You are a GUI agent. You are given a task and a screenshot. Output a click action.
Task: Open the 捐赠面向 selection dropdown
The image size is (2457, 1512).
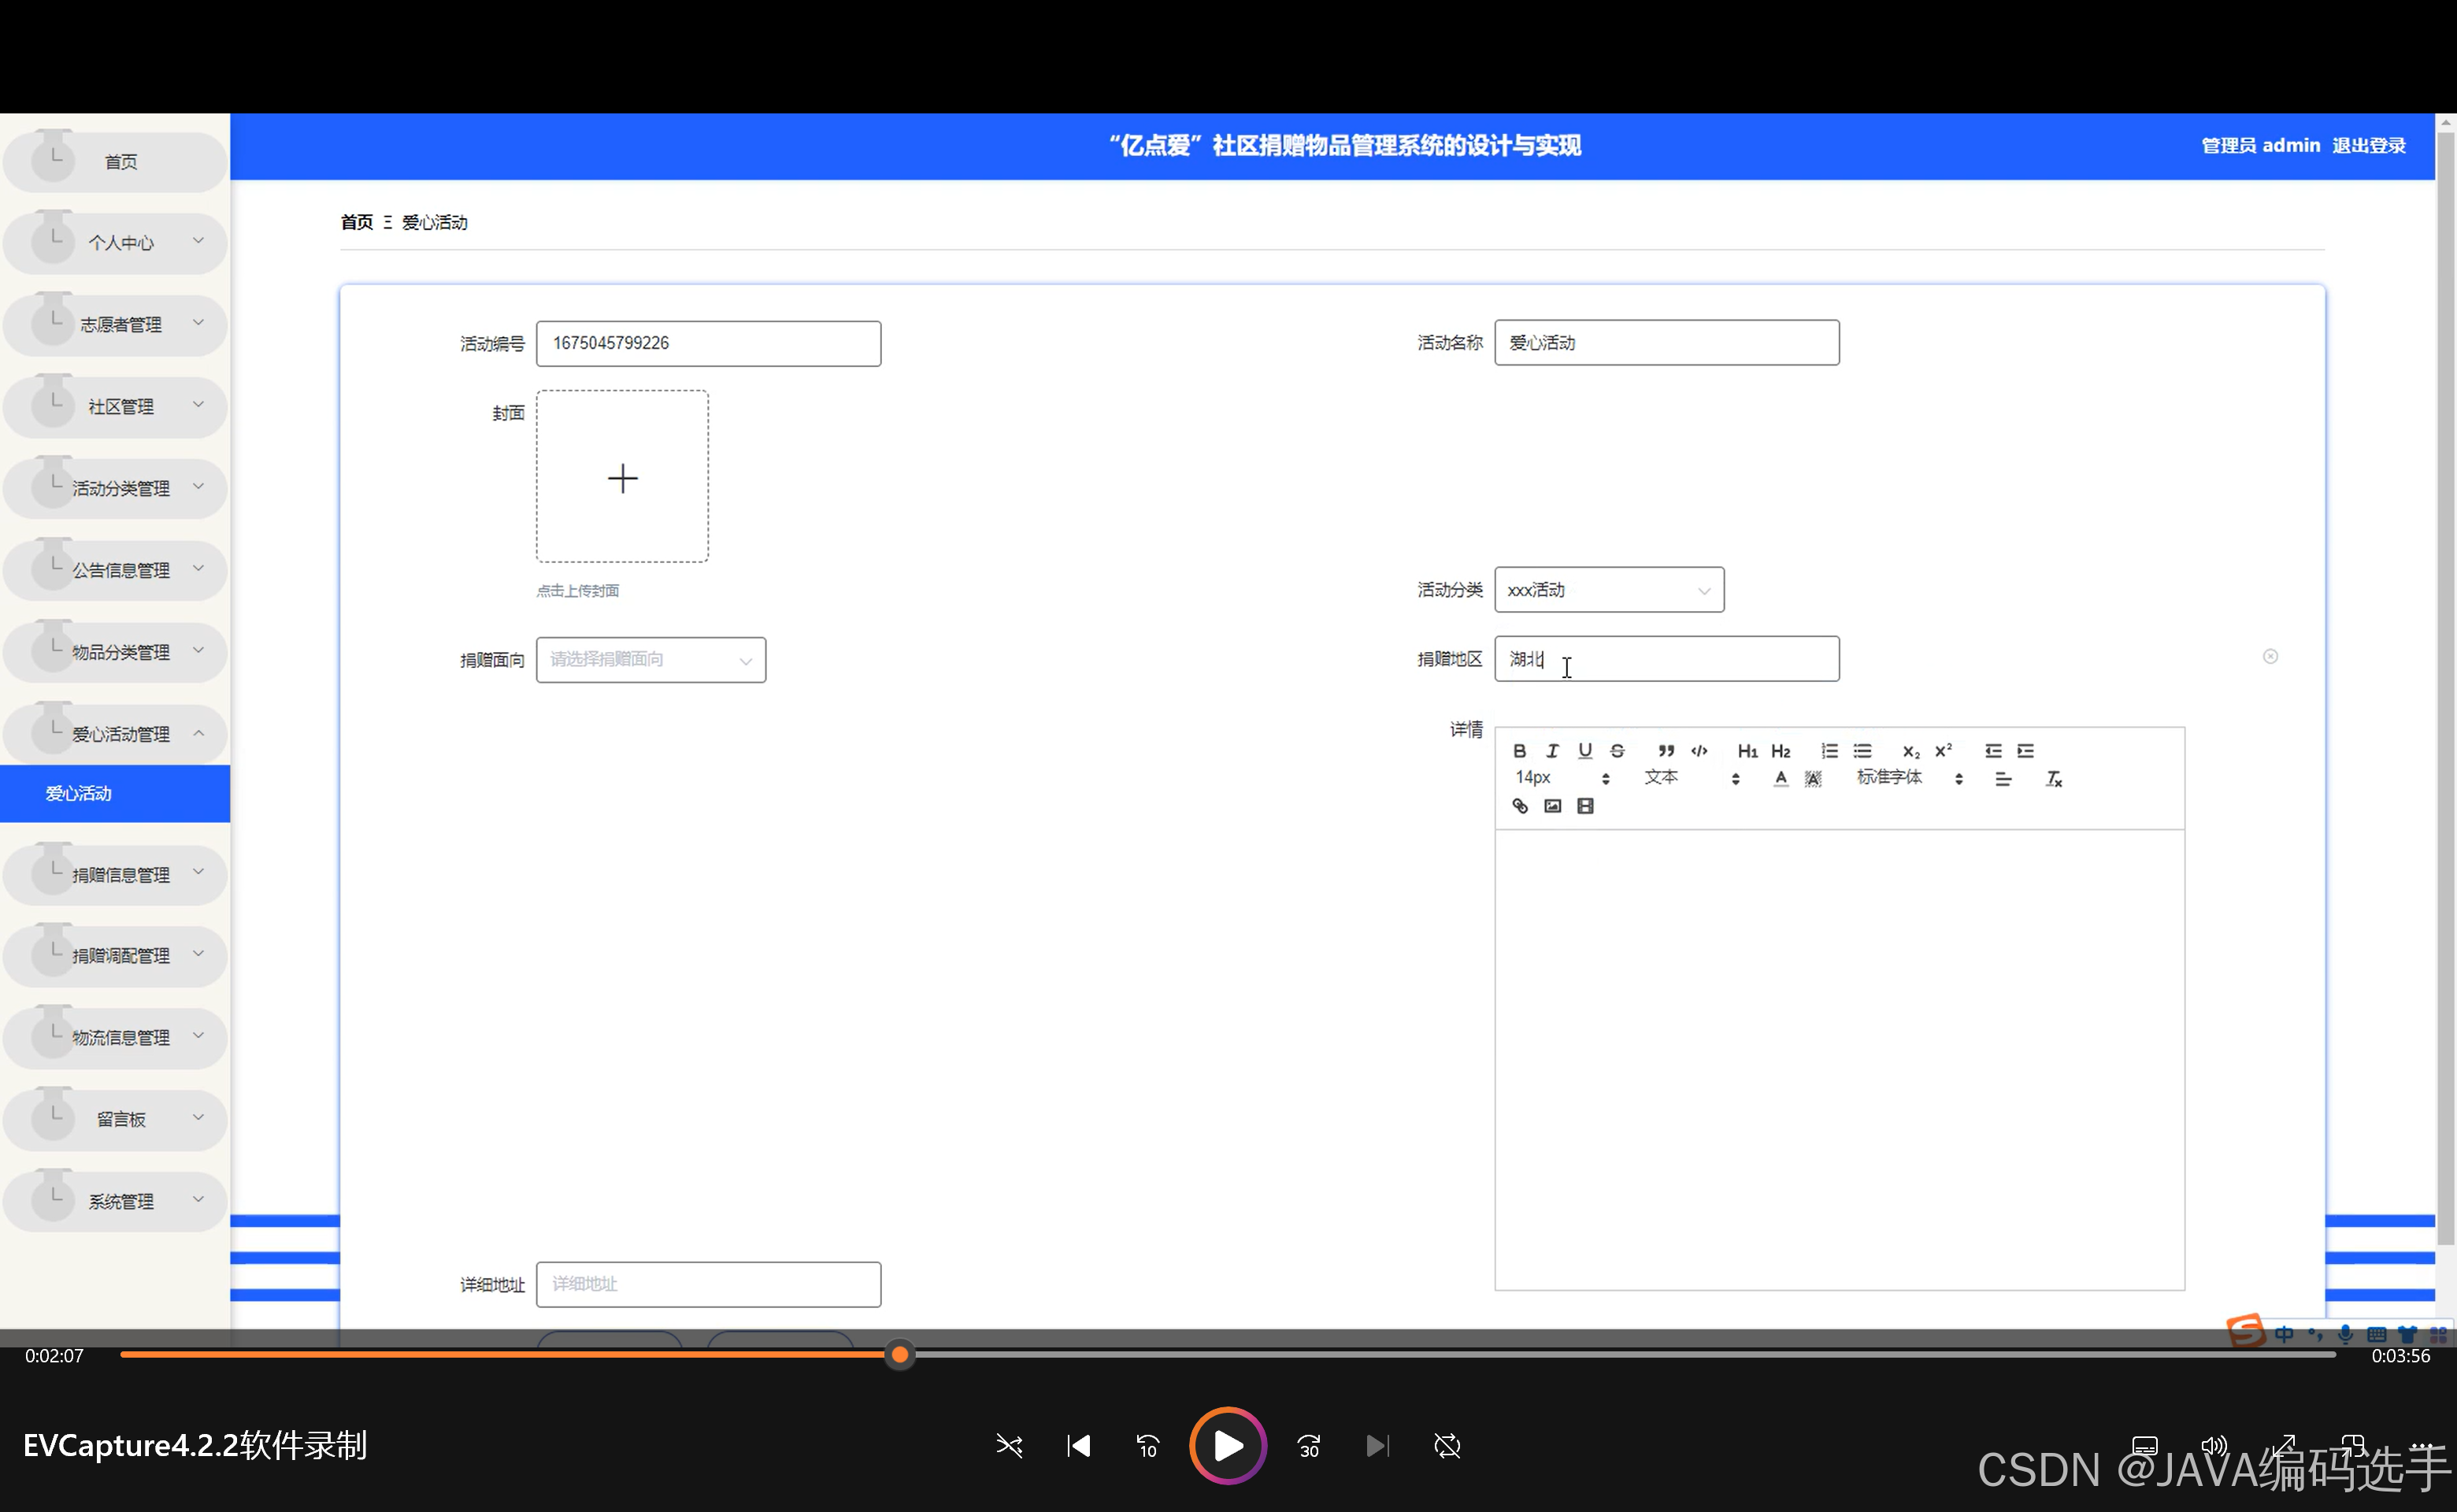click(650, 660)
